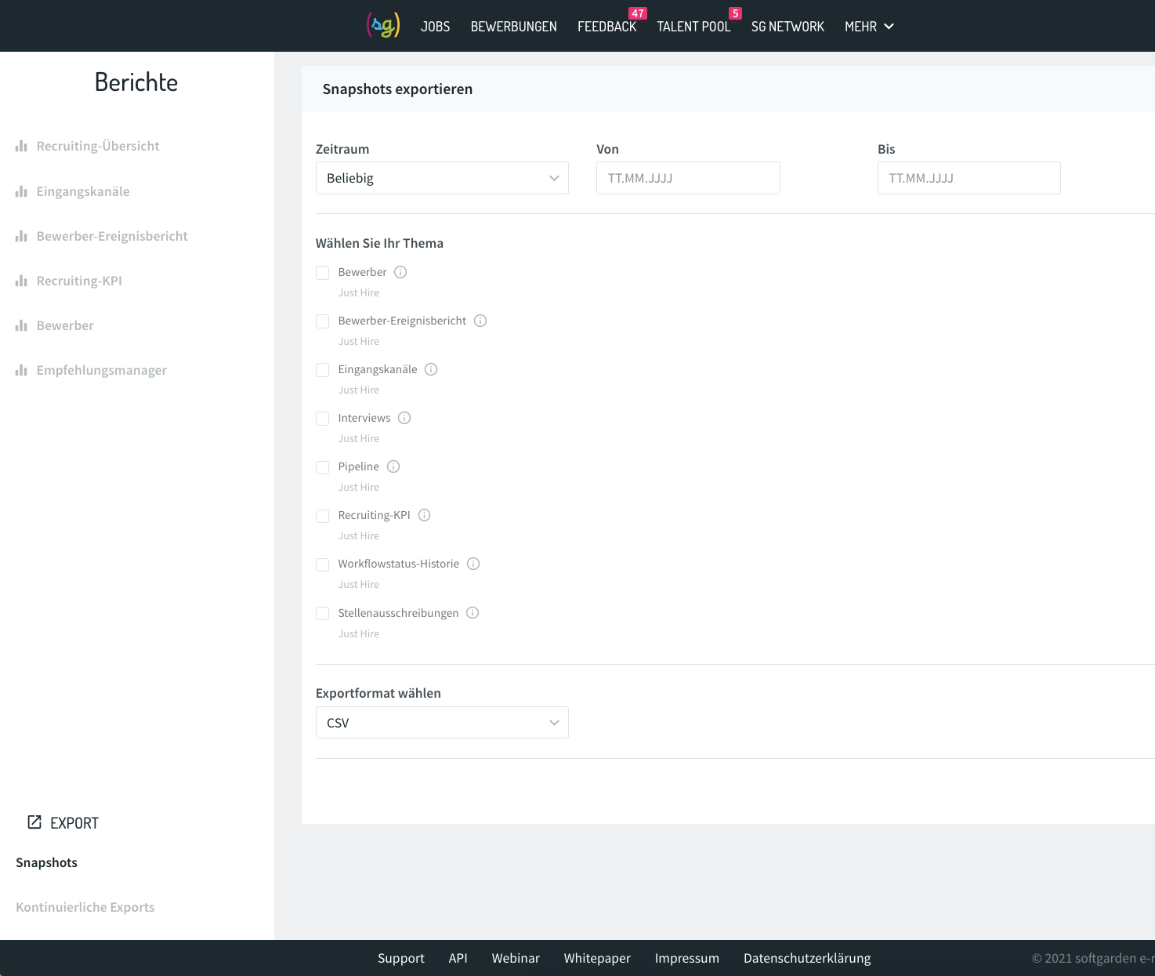Open the Bewerber report in the sidebar
This screenshot has height=976, width=1155.
65,325
